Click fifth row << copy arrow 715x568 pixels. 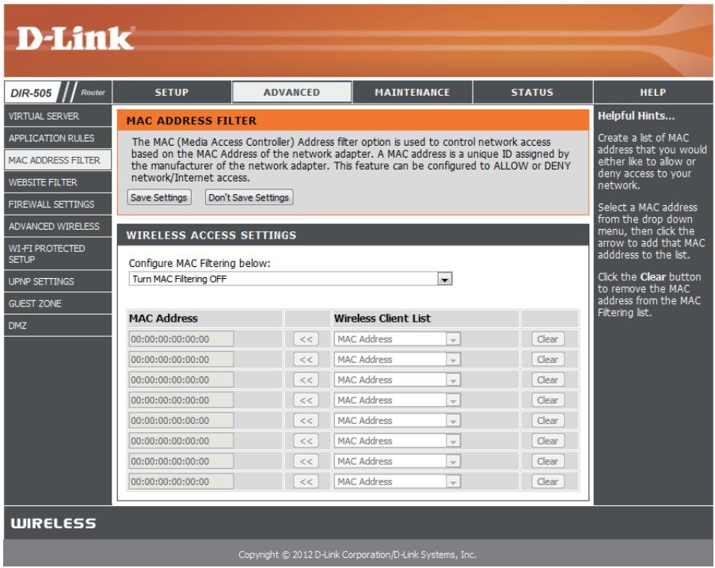[306, 420]
